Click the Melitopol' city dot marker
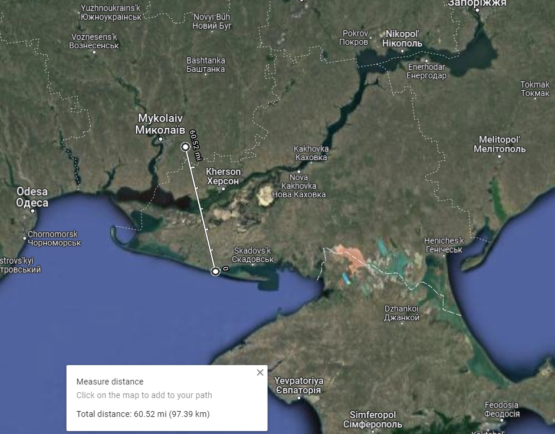This screenshot has width=555, height=434. 499,157
